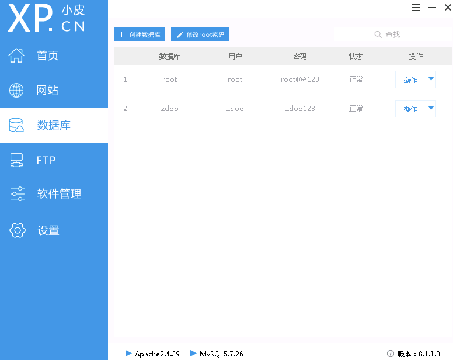Click the FTP server icon

tap(16, 160)
